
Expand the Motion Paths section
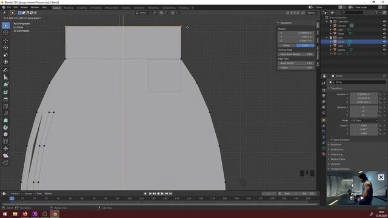337,159
